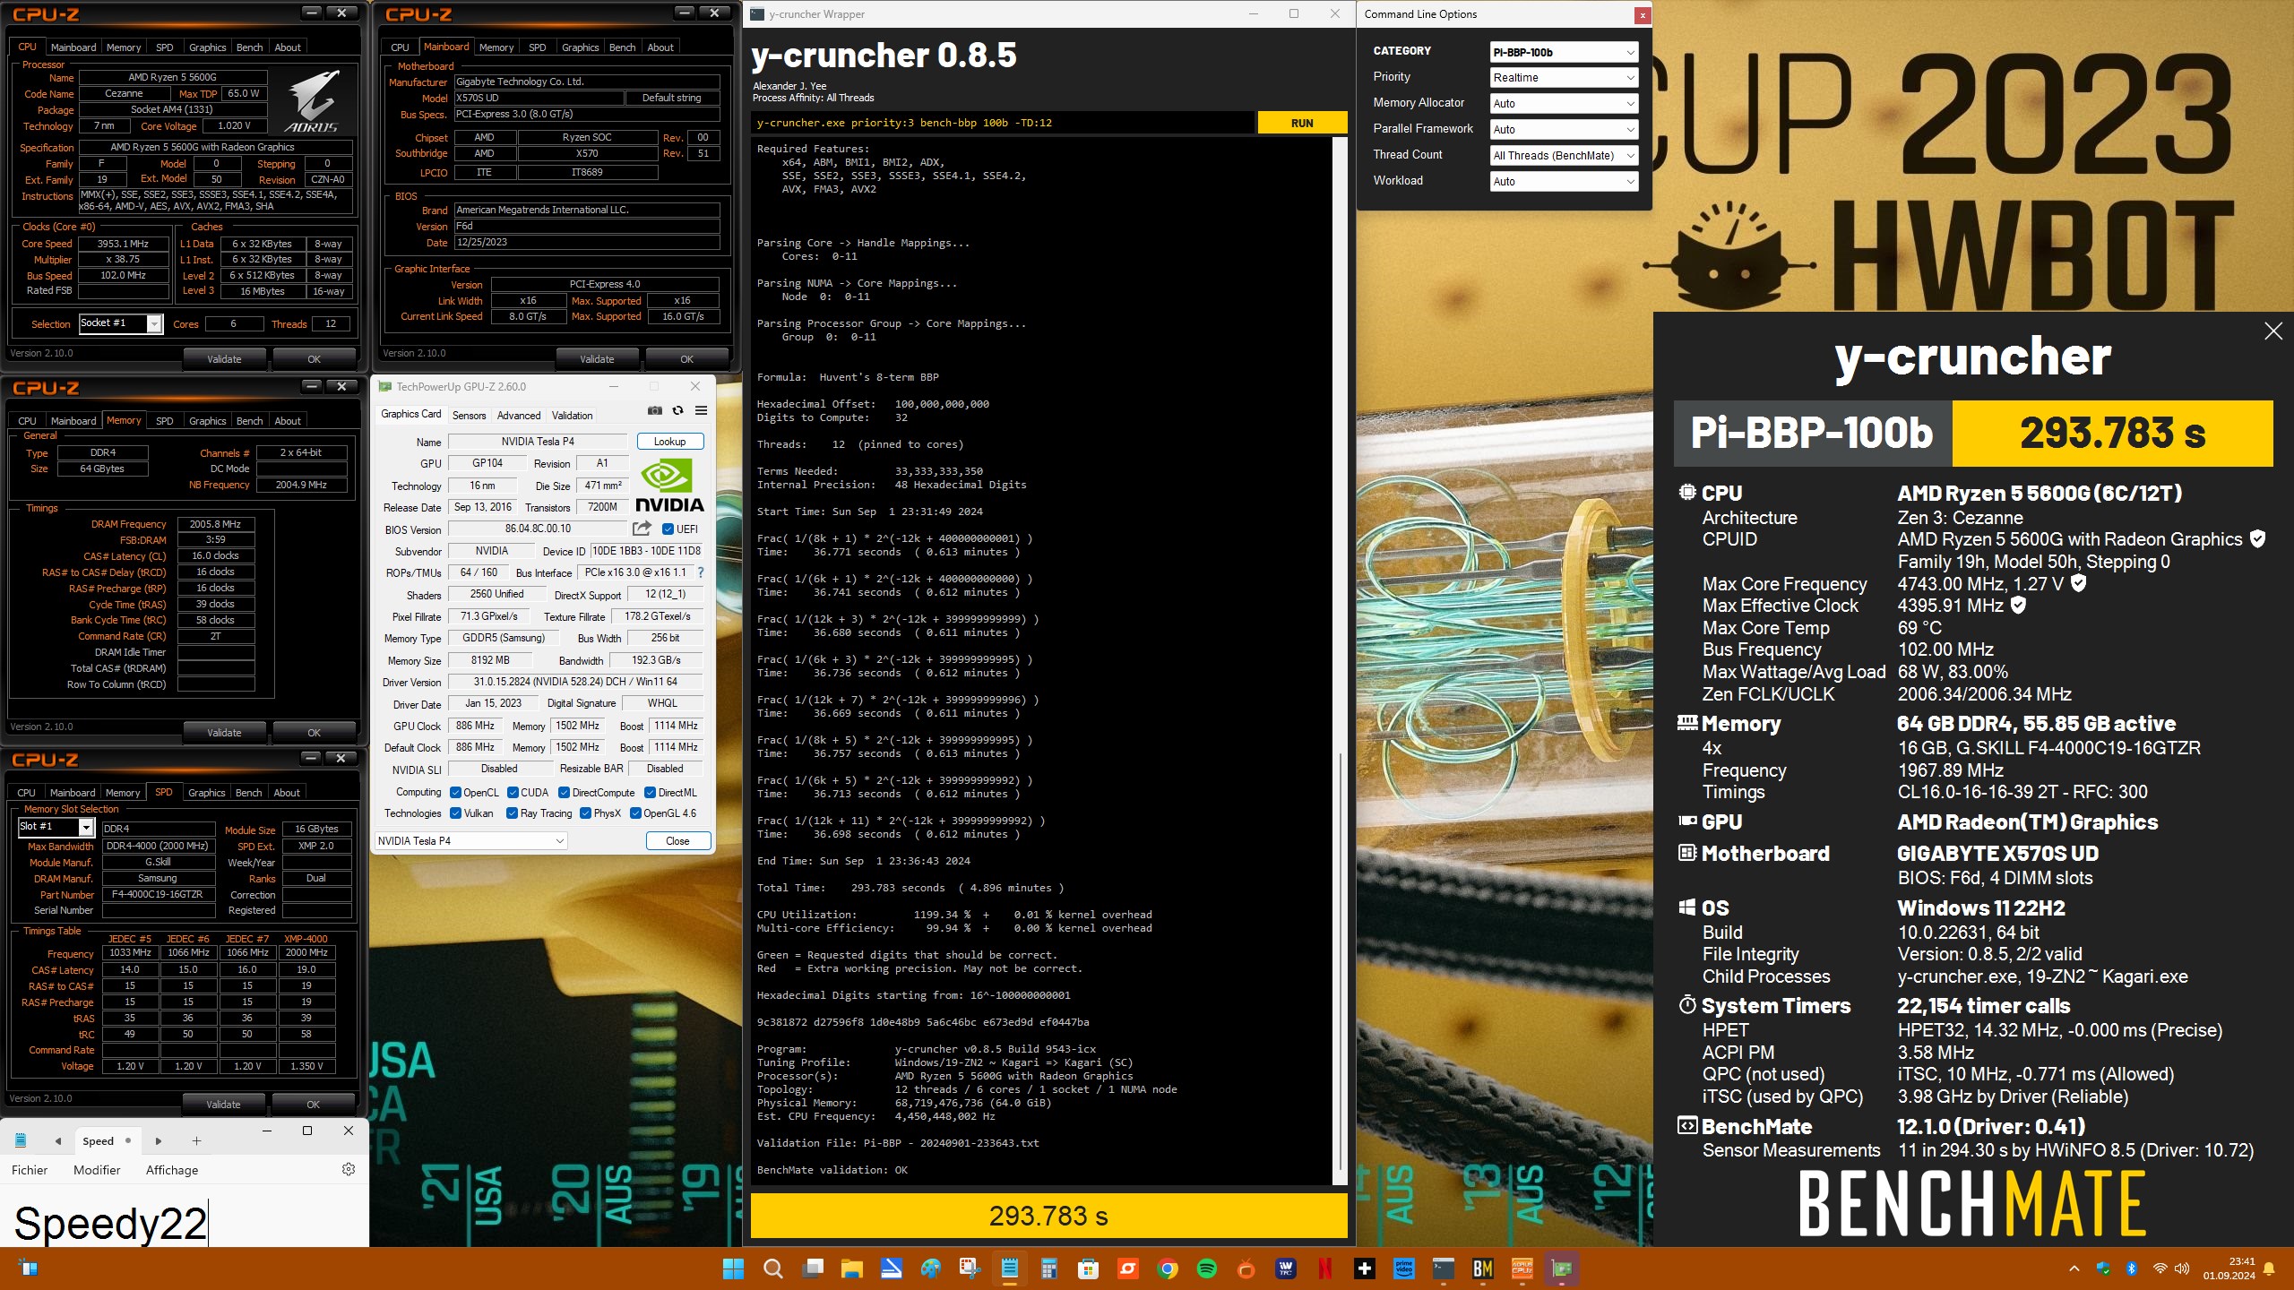The image size is (2294, 1290).
Task: Toggle the OpenGL 4.6 checkbox
Action: (x=635, y=813)
